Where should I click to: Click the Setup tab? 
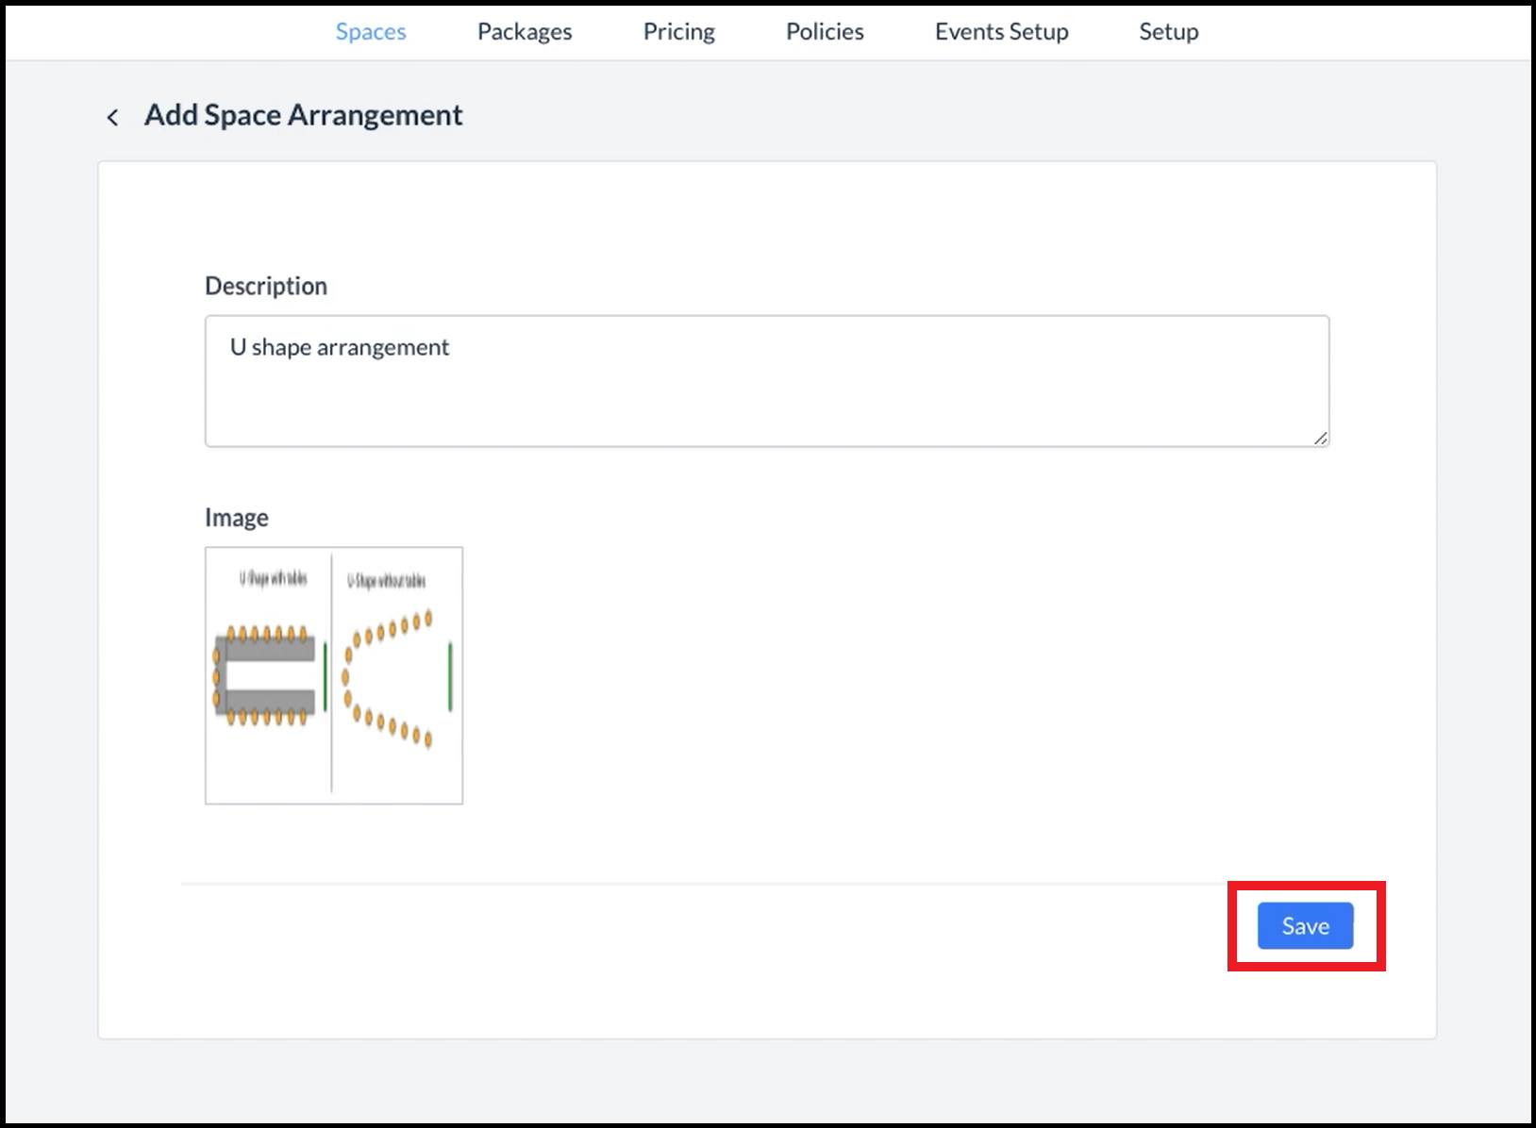1168,31
